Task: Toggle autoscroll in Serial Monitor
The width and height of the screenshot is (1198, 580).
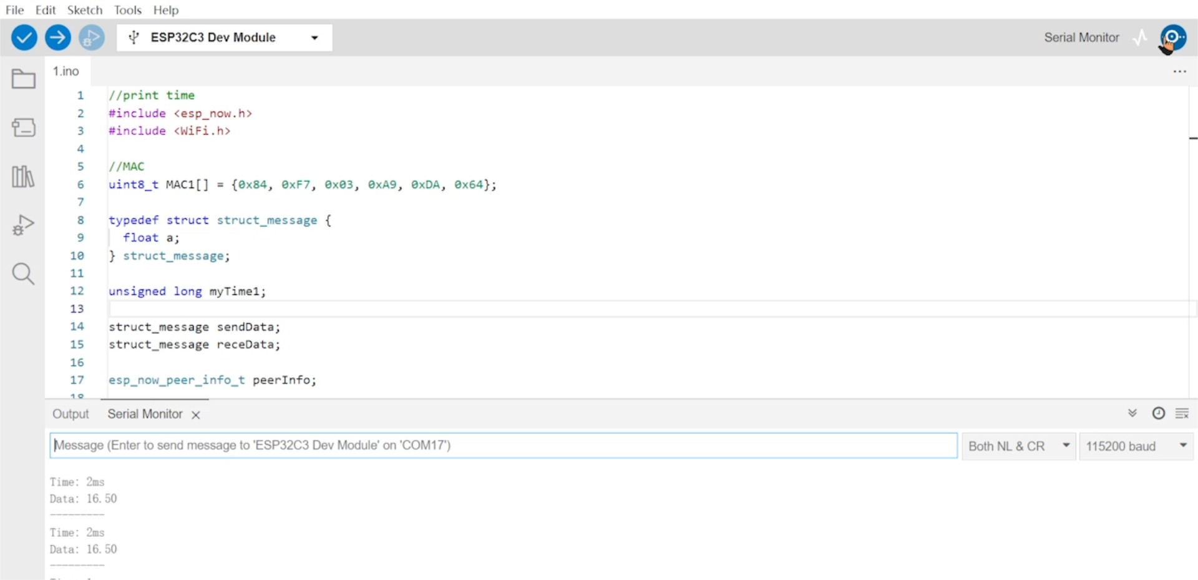Action: [1132, 413]
